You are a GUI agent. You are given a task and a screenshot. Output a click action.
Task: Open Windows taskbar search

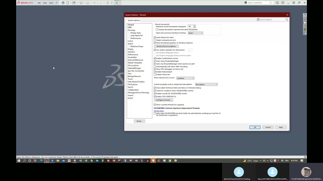click(24, 161)
